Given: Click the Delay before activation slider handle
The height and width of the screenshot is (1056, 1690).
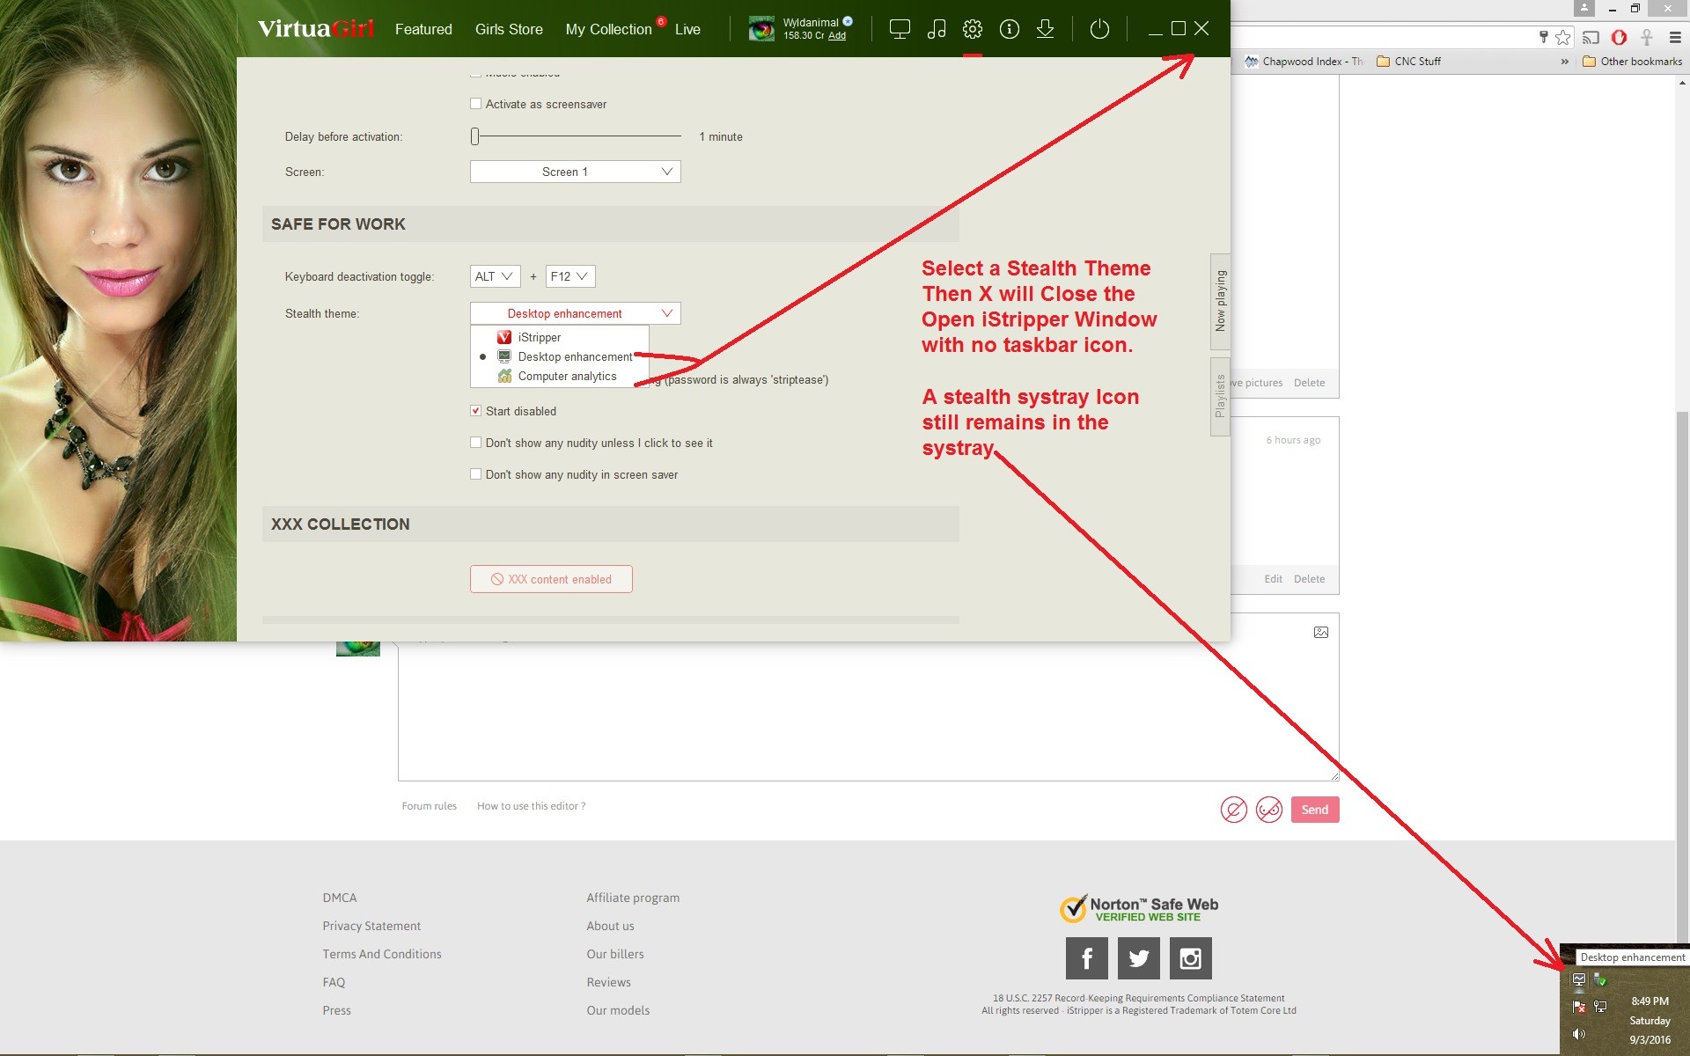Looking at the screenshot, I should pyautogui.click(x=475, y=136).
